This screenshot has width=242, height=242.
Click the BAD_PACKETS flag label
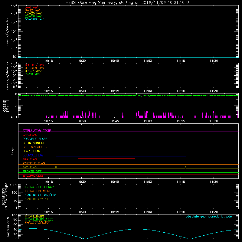(33, 176)
